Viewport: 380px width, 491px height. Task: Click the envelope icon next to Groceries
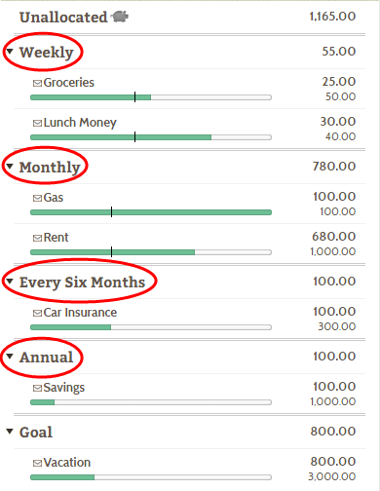coord(37,84)
